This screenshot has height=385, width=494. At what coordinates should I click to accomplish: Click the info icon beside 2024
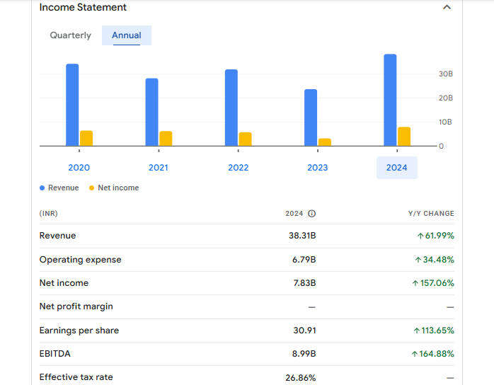[x=311, y=214]
